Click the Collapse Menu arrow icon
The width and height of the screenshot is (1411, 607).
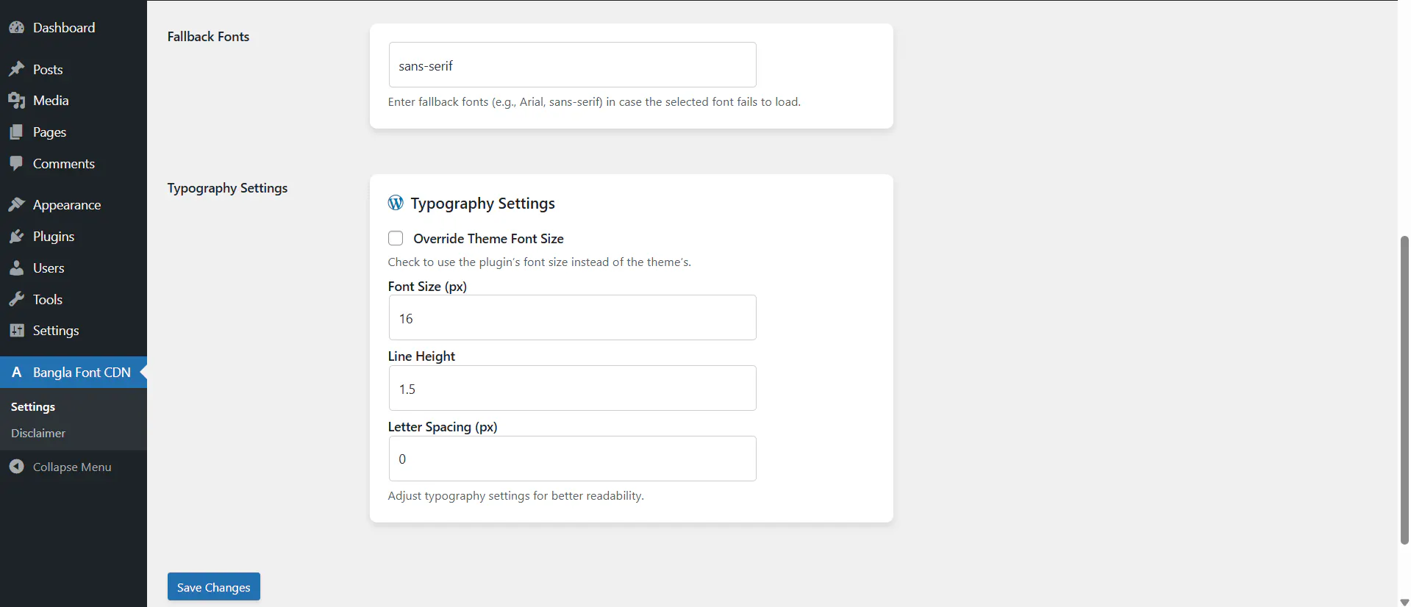click(x=17, y=467)
